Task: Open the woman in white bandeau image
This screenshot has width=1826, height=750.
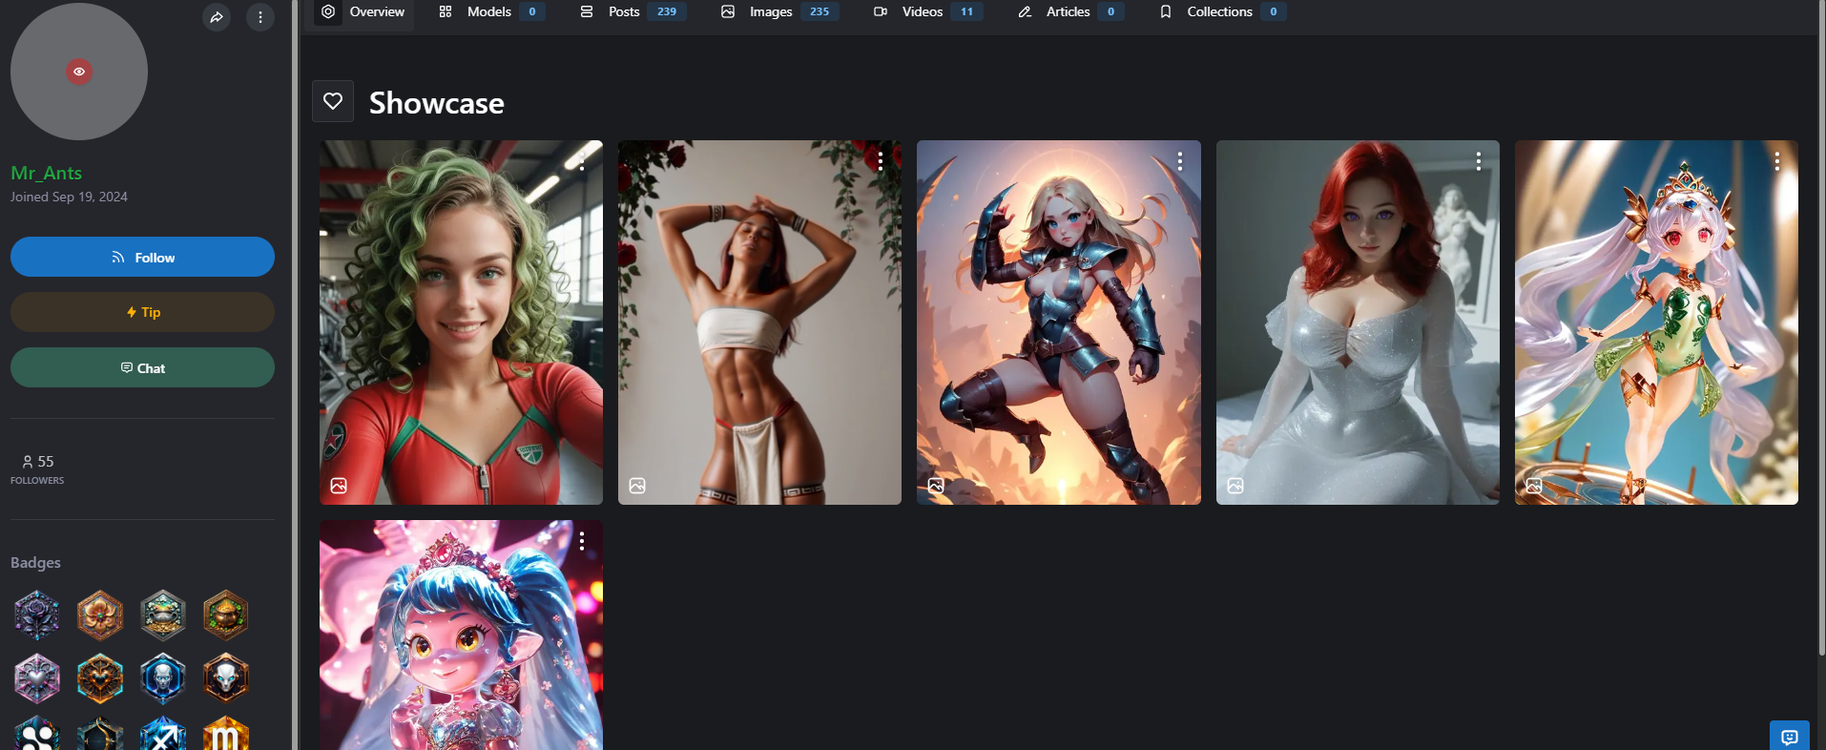Action: (759, 323)
